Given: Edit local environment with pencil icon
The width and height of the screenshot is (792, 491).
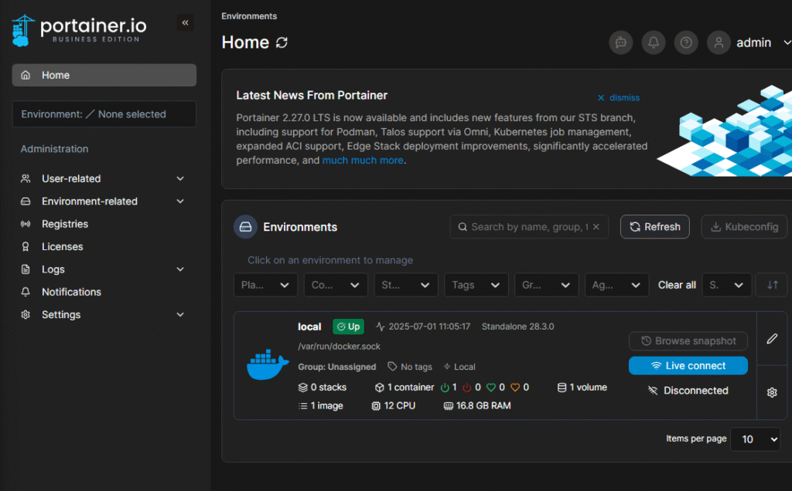Looking at the screenshot, I should pyautogui.click(x=772, y=339).
